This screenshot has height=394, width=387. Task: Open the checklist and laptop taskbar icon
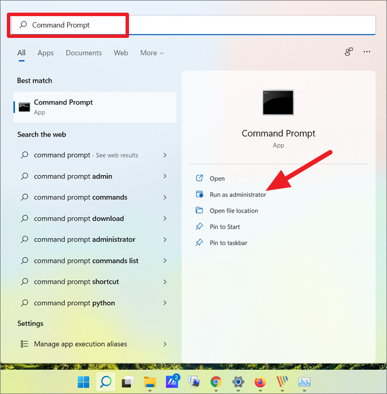194,382
